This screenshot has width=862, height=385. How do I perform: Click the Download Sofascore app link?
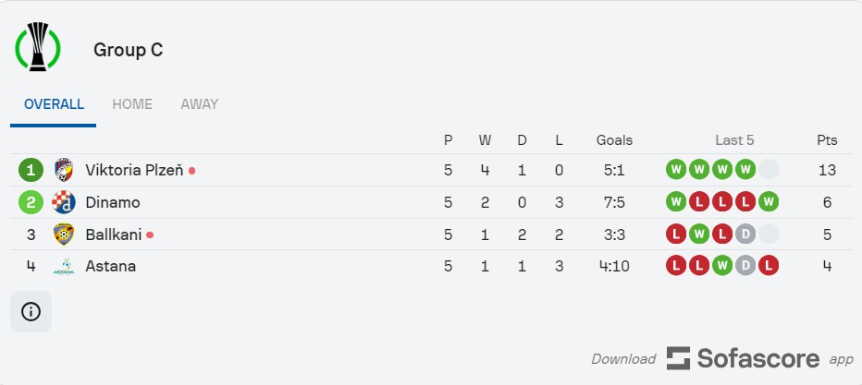tap(722, 358)
